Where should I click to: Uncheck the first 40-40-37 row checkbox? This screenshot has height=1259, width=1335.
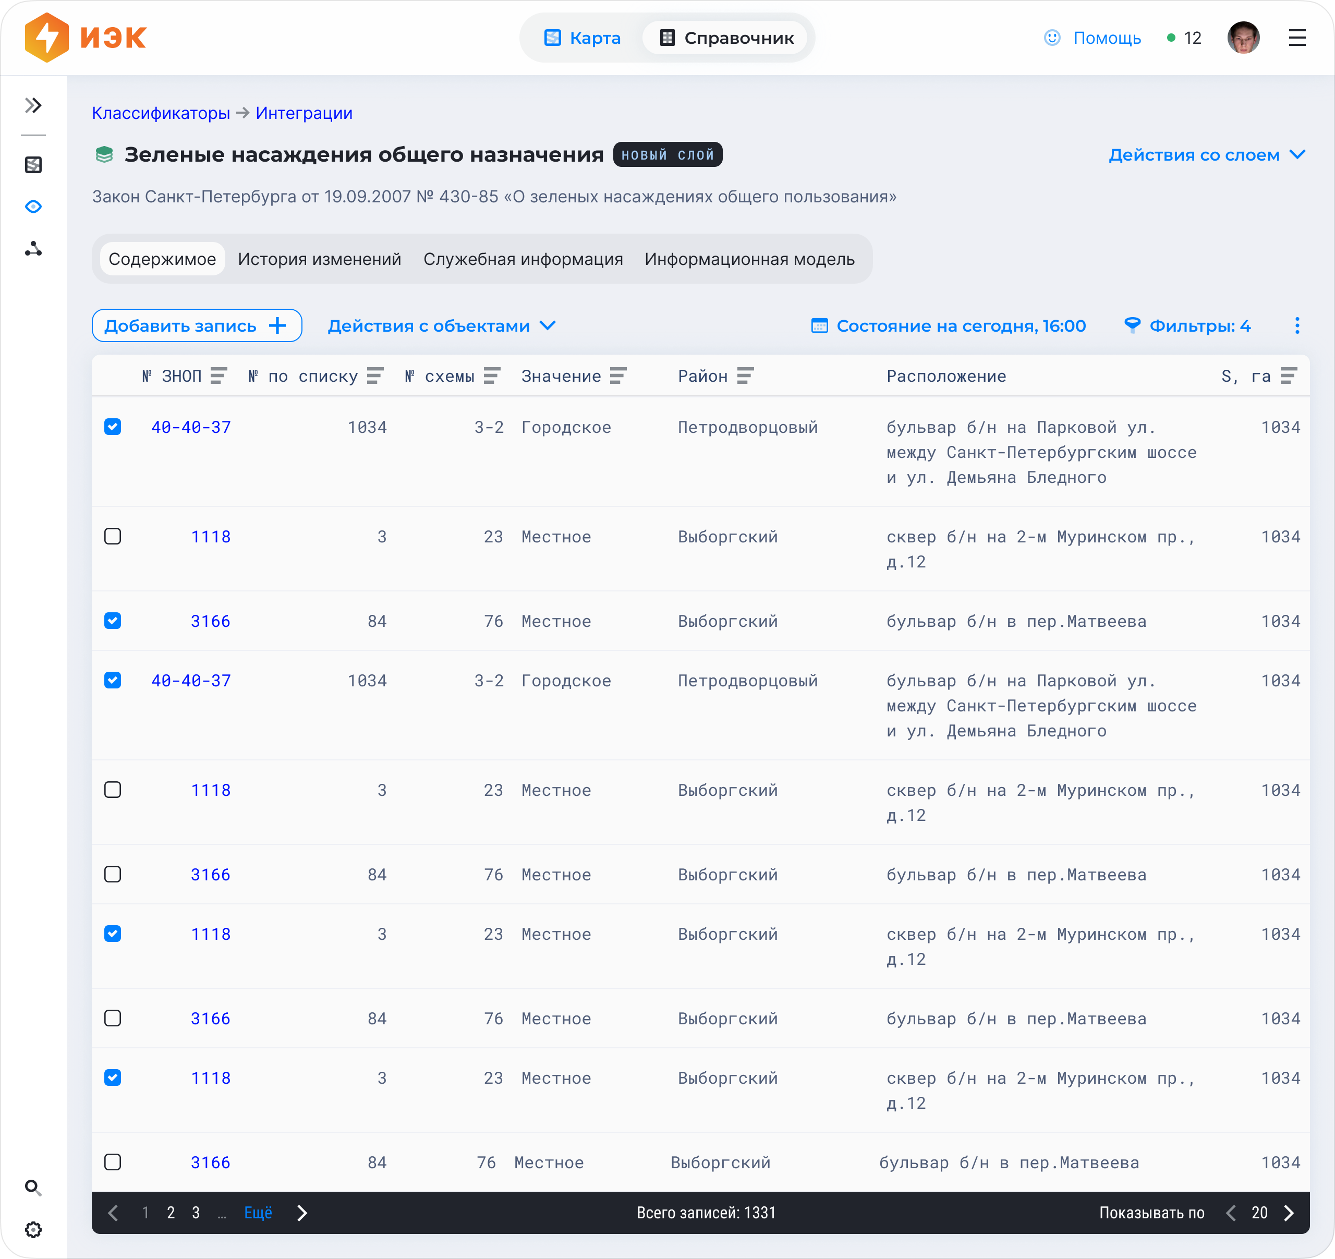pos(113,427)
